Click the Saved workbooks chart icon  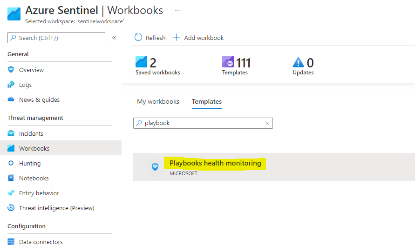[x=141, y=62]
